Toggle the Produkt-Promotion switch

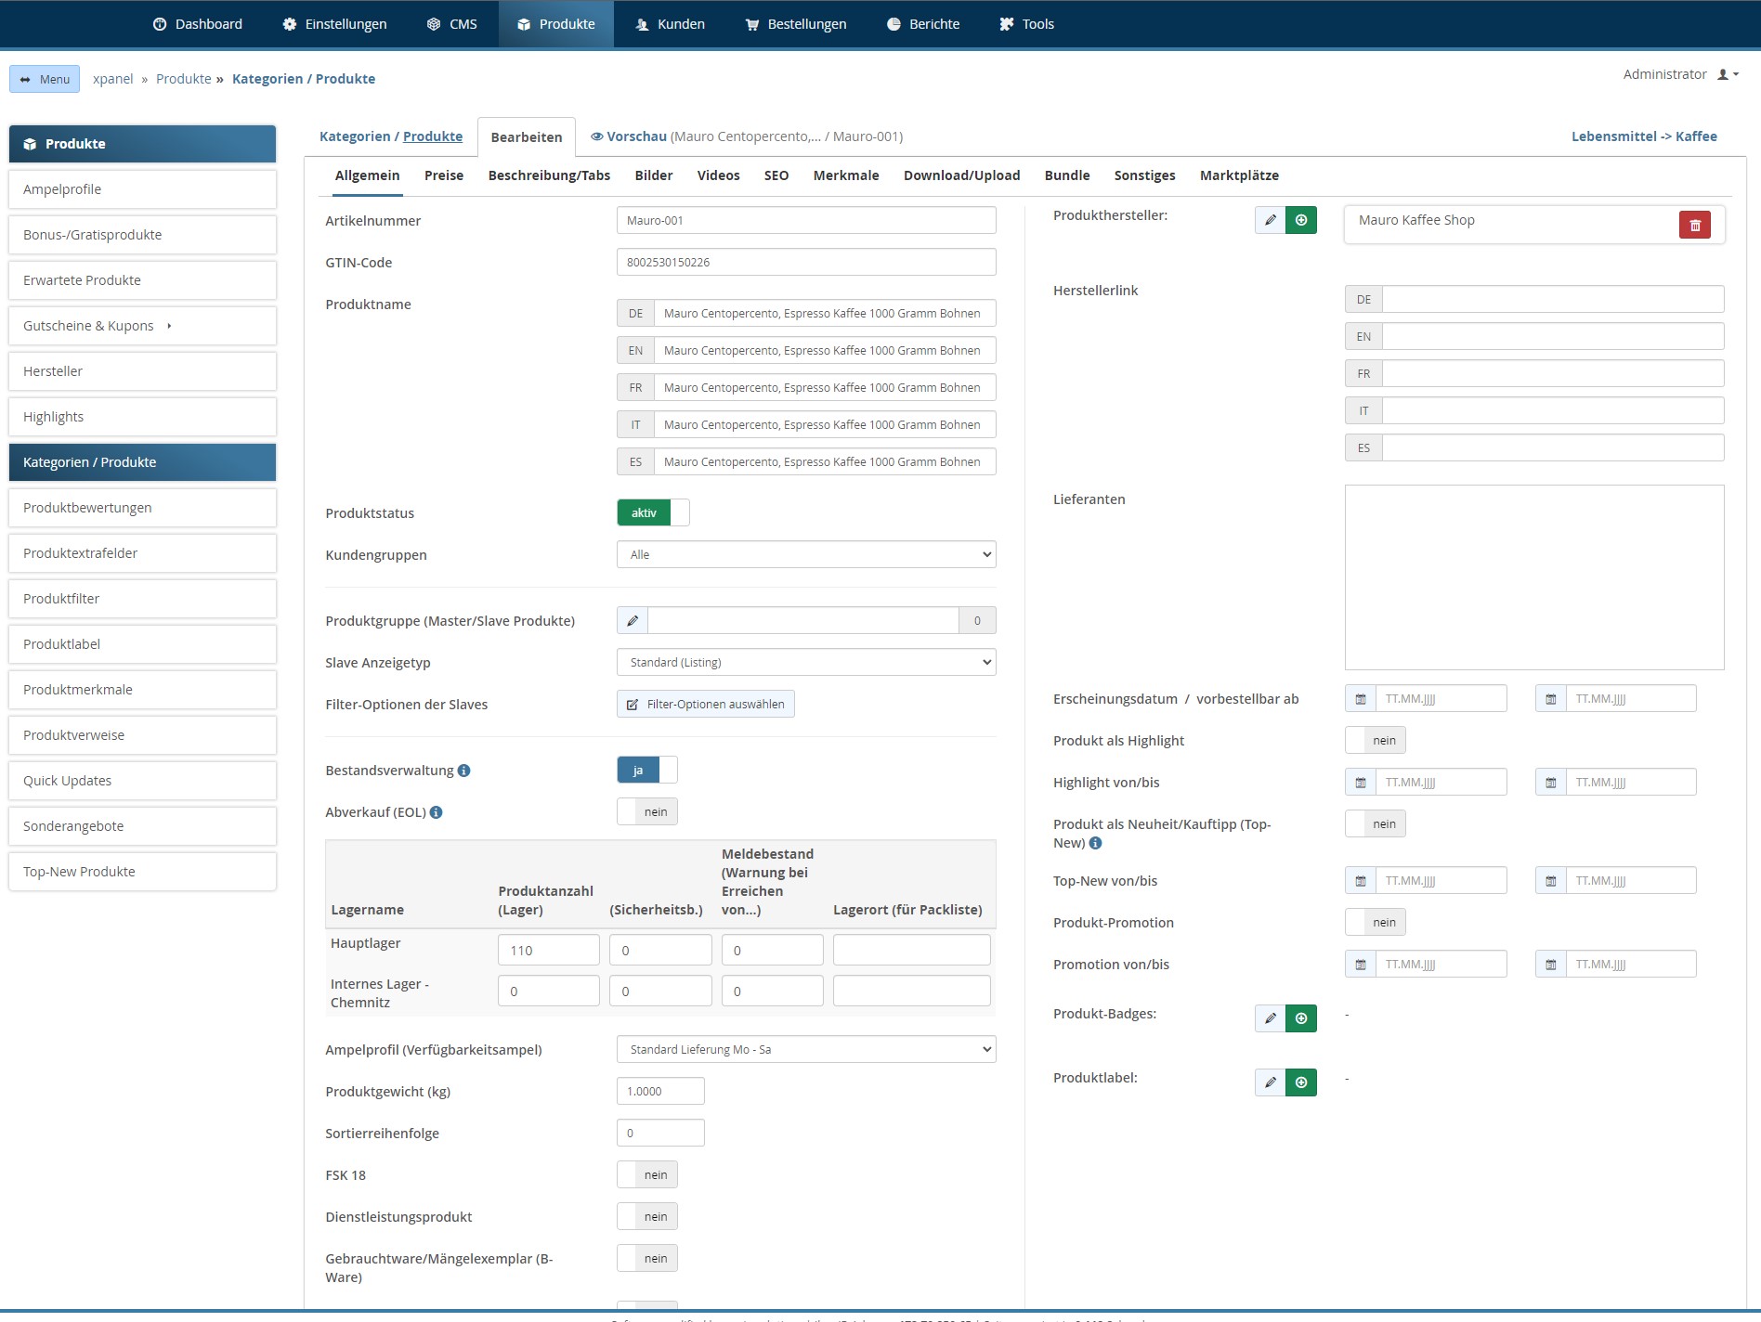(1376, 922)
